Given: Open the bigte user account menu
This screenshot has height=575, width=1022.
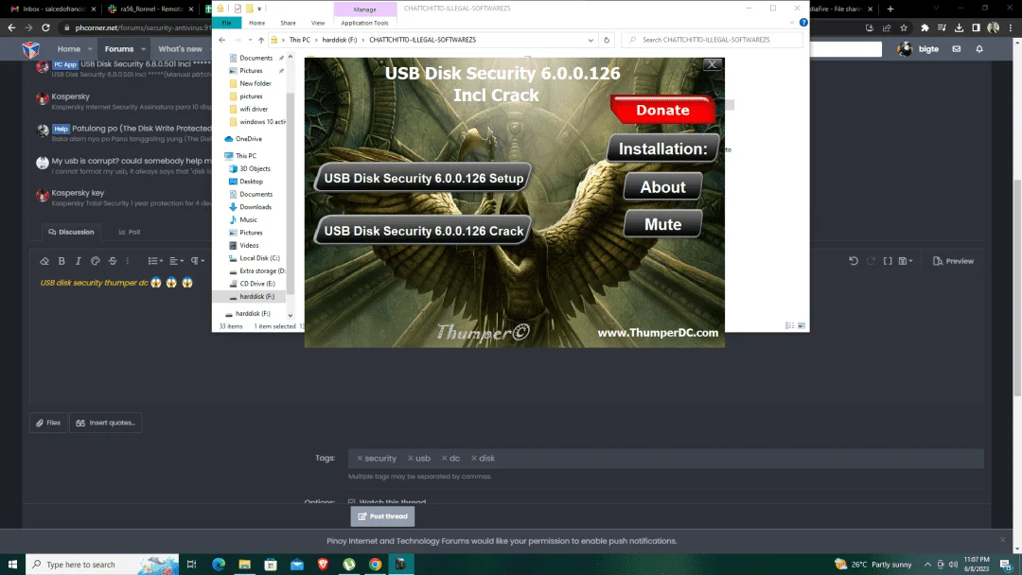Looking at the screenshot, I should click(x=919, y=49).
